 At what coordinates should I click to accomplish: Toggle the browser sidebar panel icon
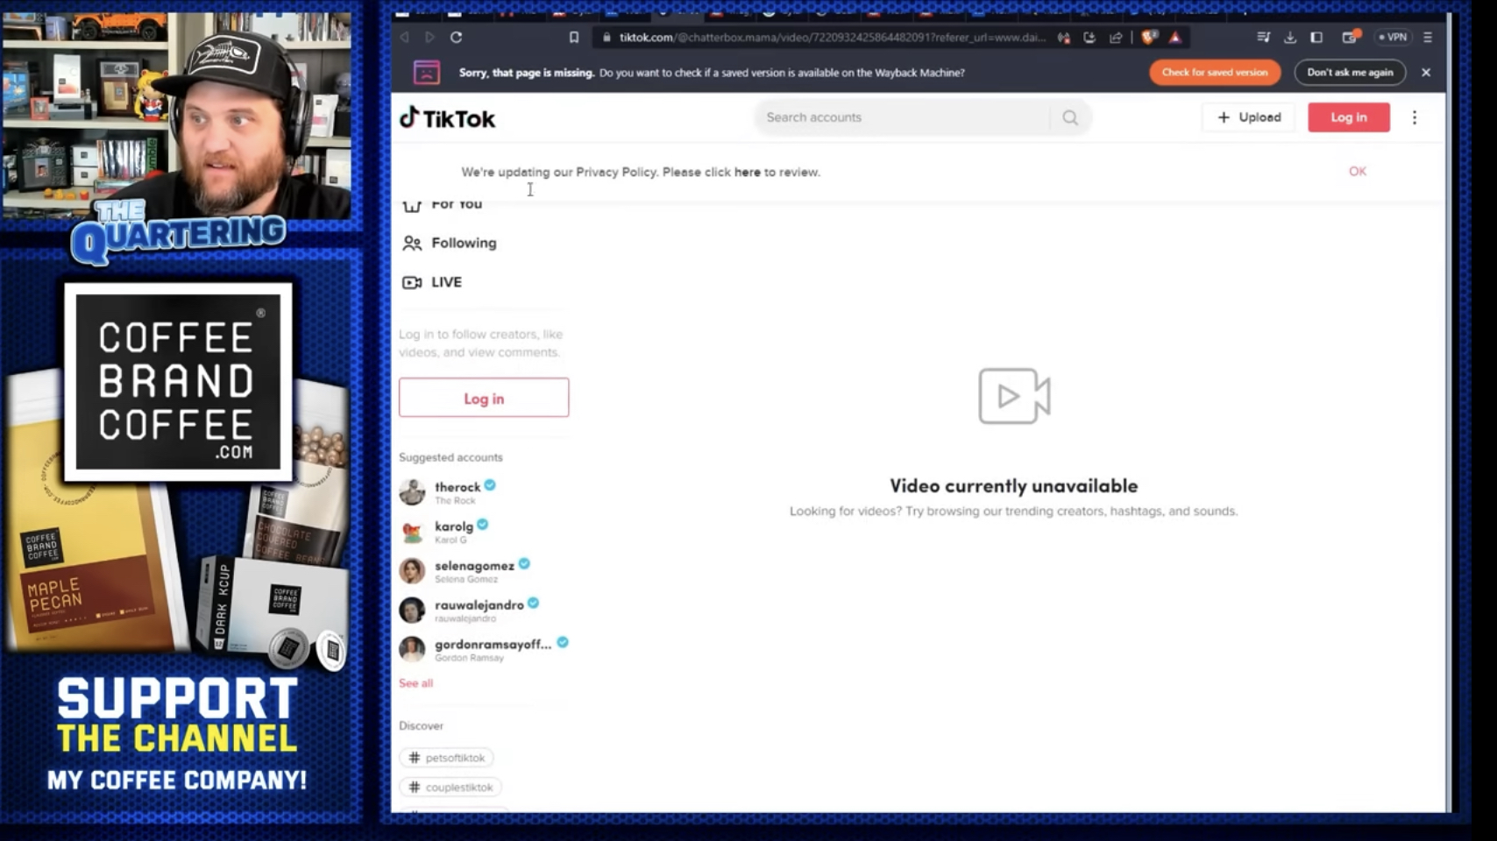pyautogui.click(x=1316, y=38)
